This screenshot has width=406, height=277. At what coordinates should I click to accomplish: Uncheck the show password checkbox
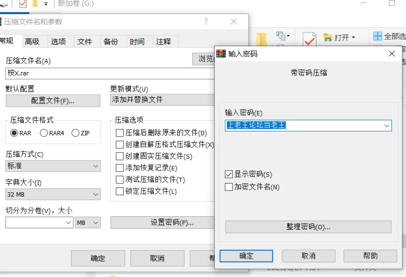(229, 174)
